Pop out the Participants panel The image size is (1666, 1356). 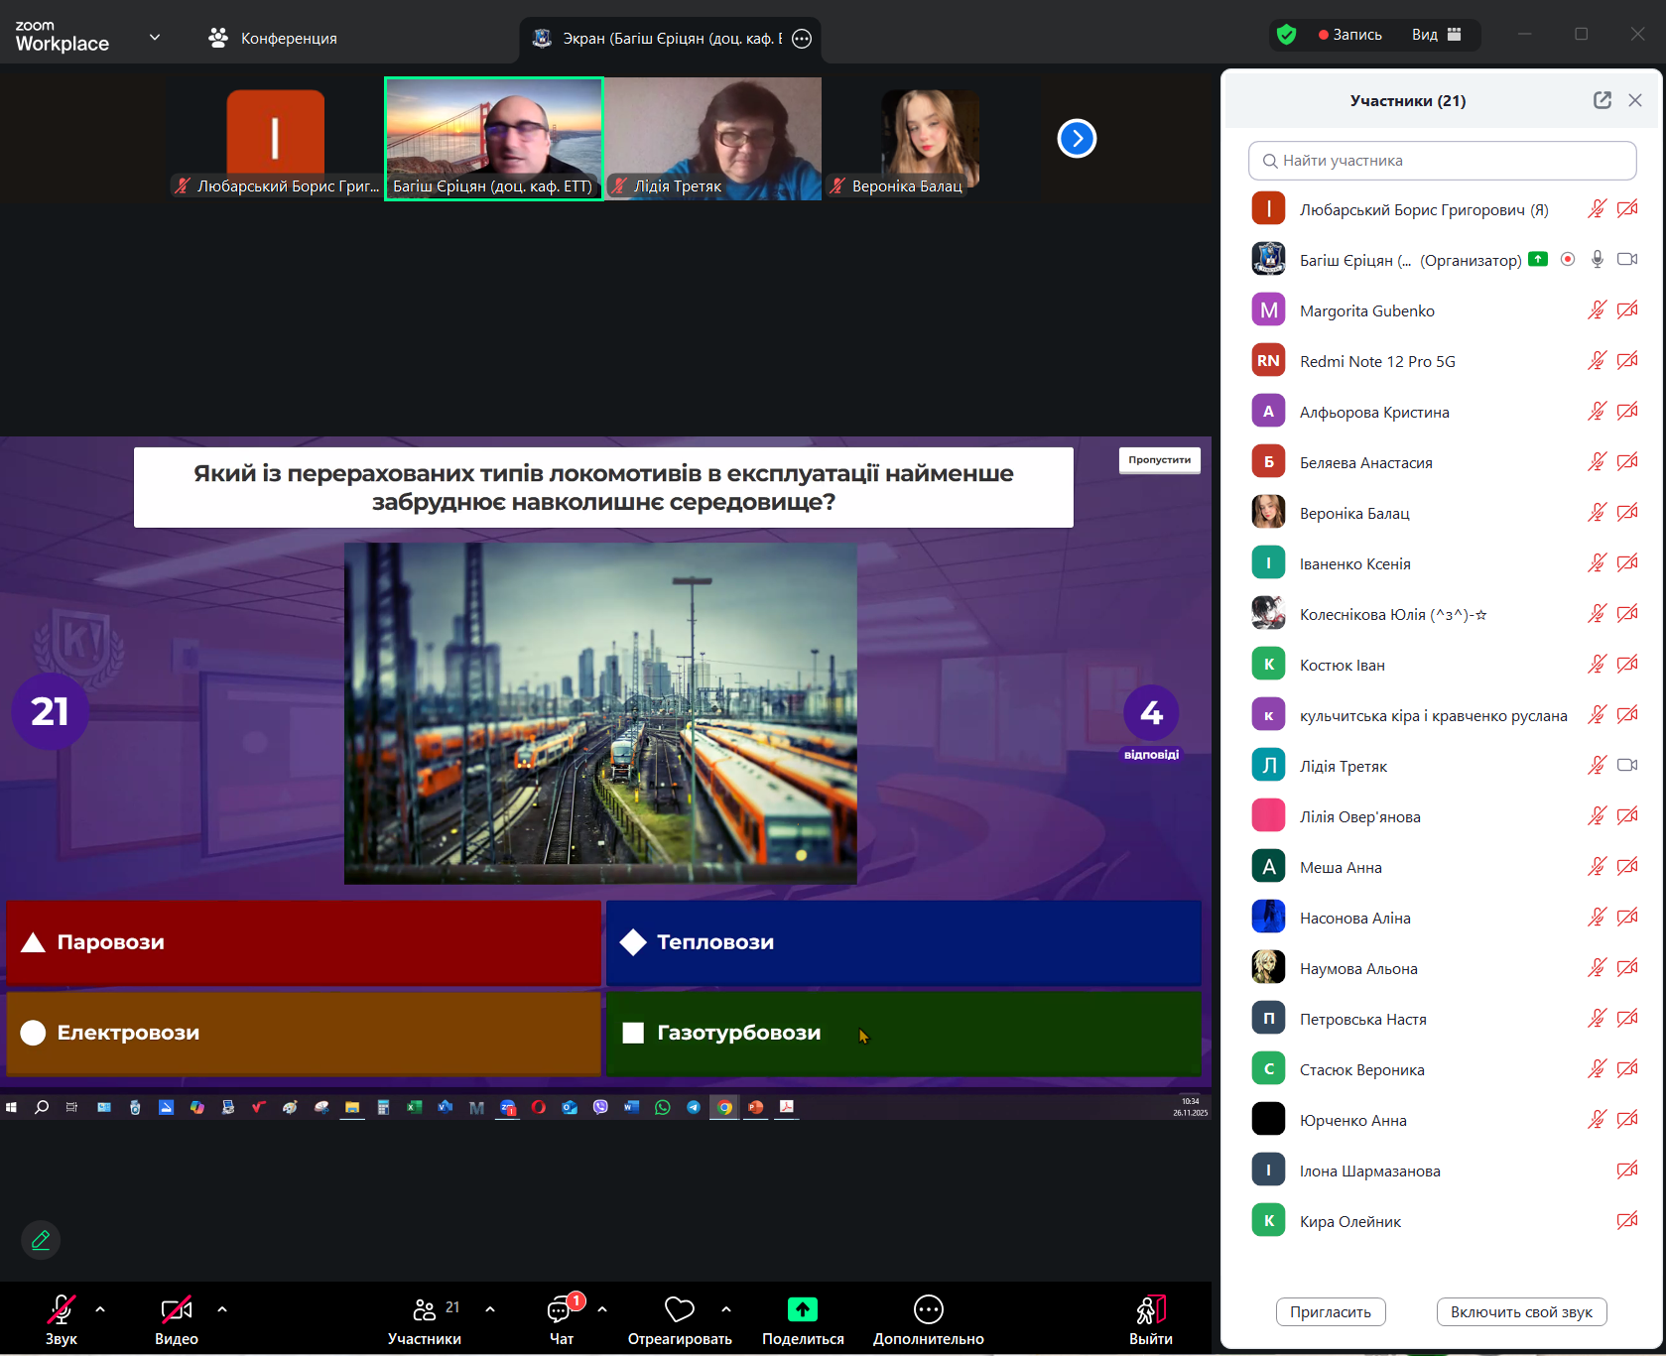[1602, 100]
